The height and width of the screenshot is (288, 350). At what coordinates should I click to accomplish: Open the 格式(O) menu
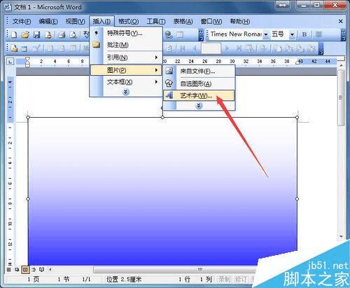[x=128, y=22]
